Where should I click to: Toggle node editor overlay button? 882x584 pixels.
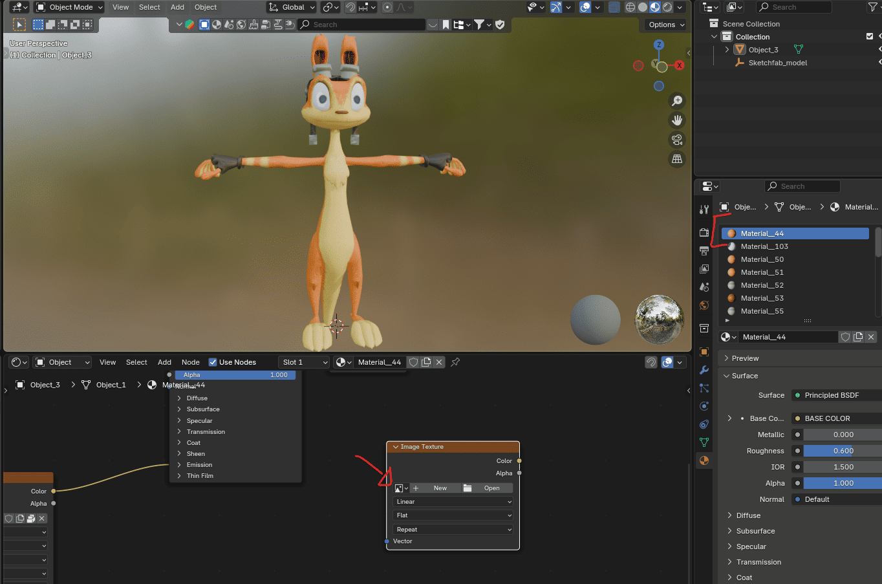pyautogui.click(x=667, y=362)
